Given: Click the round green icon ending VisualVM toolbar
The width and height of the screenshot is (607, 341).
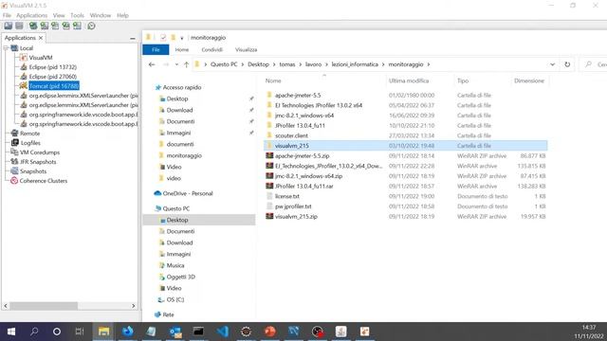Looking at the screenshot, I should tap(91, 26).
